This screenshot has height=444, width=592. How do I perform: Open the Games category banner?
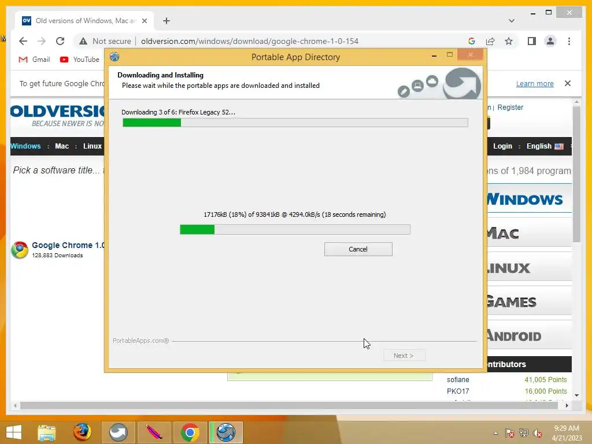[x=530, y=301]
